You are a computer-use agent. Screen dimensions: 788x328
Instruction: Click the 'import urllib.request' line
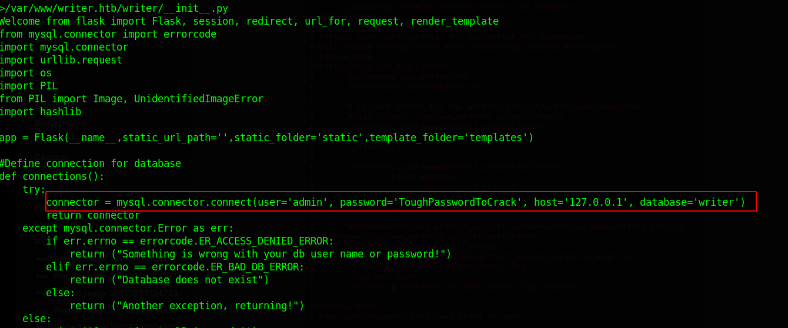point(61,60)
